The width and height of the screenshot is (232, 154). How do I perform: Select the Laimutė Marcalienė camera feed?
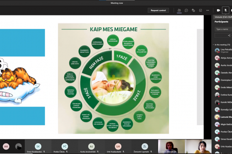(171, 146)
